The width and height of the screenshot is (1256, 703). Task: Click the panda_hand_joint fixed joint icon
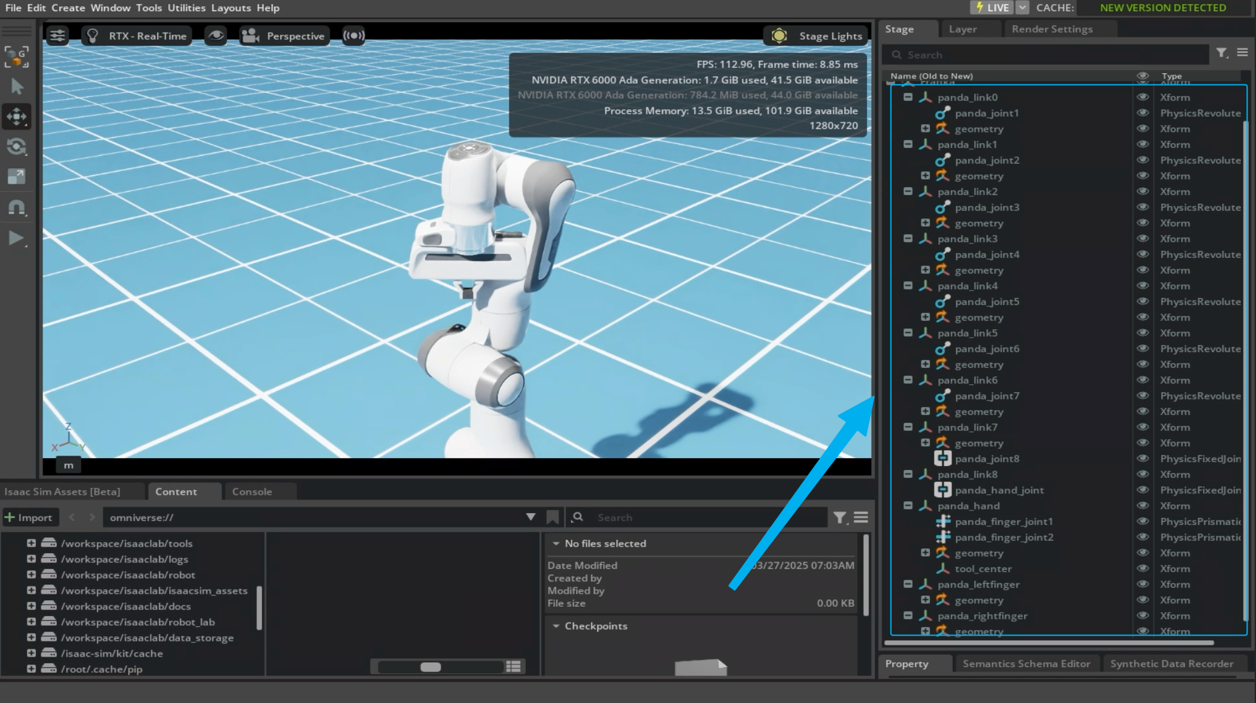coord(943,490)
